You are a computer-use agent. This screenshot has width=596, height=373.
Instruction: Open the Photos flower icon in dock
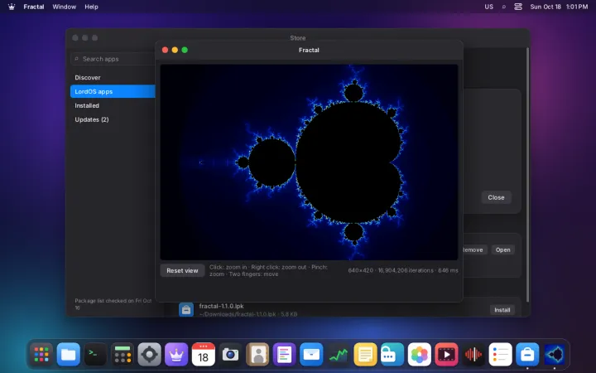click(419, 355)
